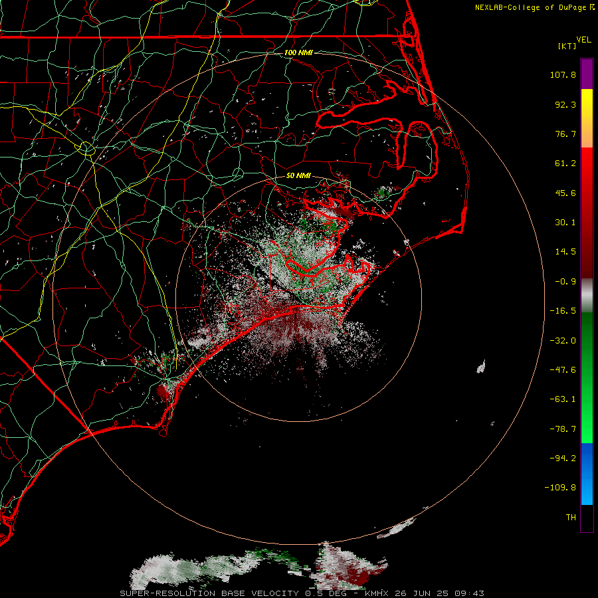This screenshot has width=598, height=598.
Task: Click the 100 NMI range ring label
Action: tap(298, 52)
